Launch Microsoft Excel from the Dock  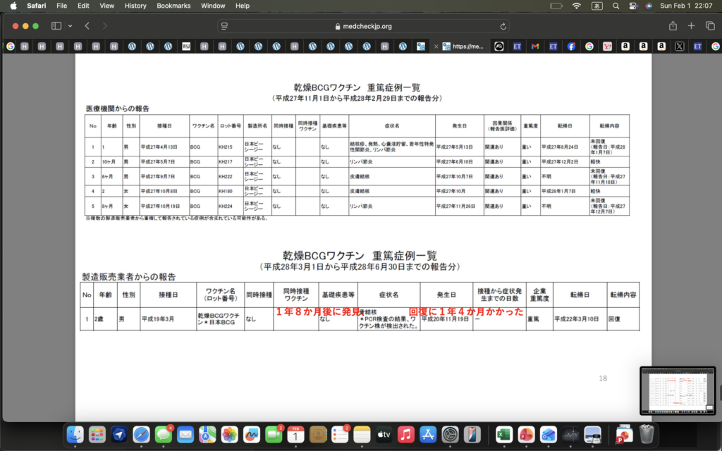(x=503, y=435)
